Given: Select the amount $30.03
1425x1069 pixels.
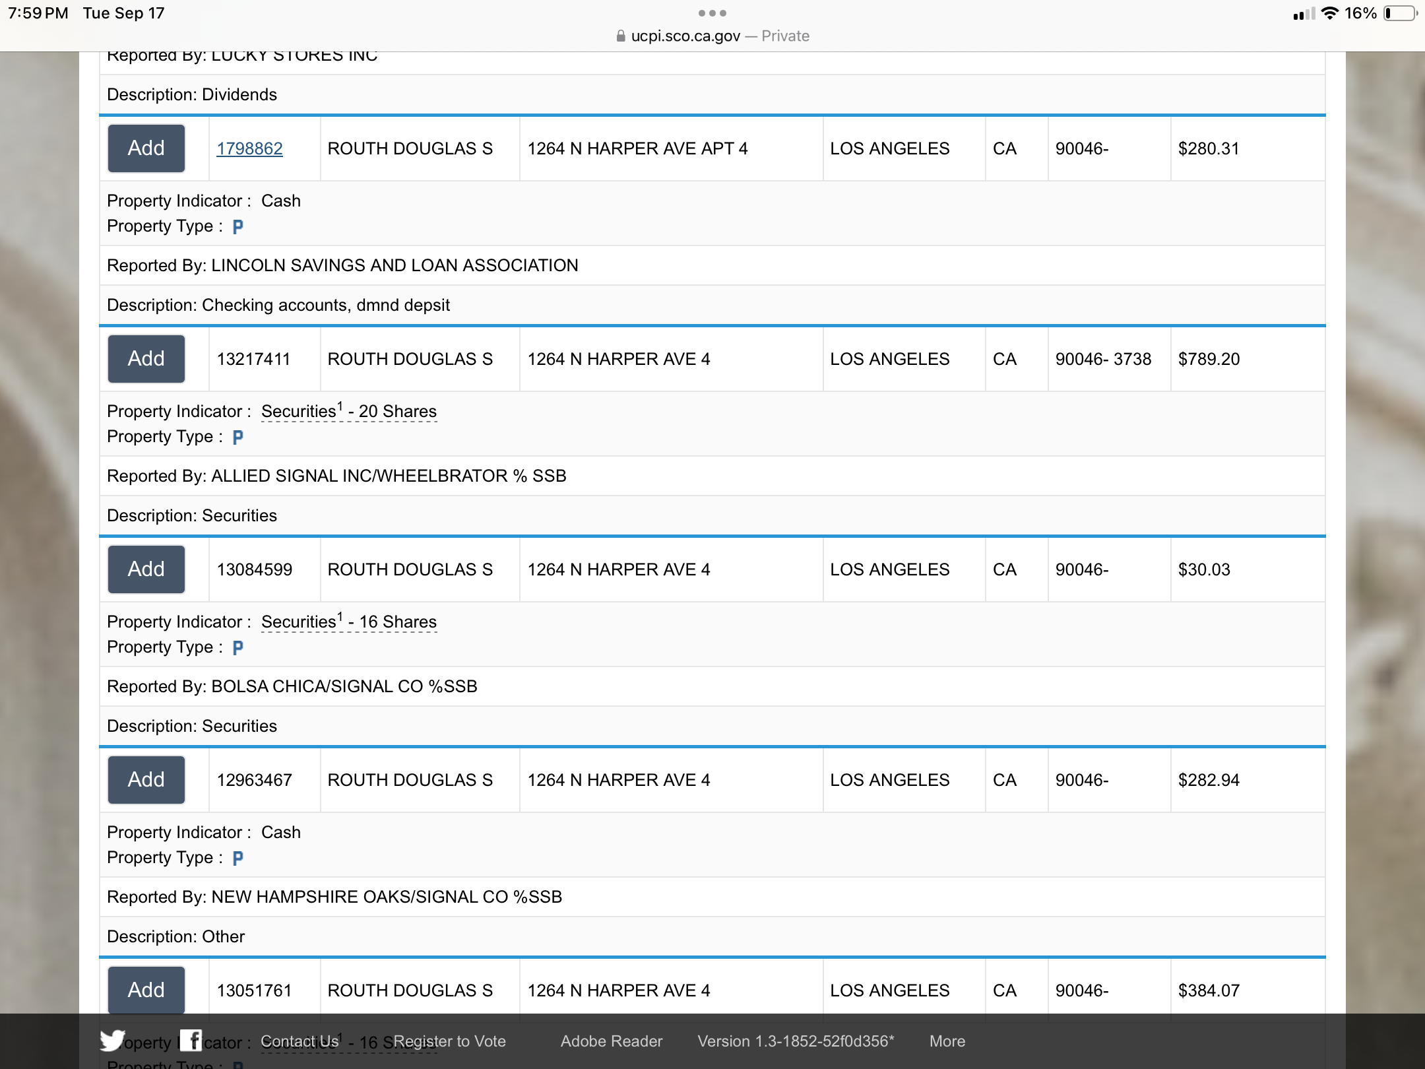Looking at the screenshot, I should click(1205, 569).
